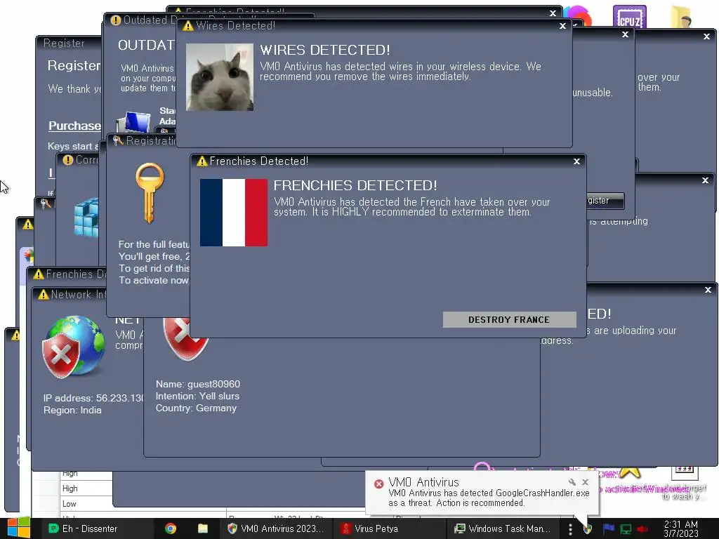Click the warning icon in Network Int... title bar
Image resolution: width=719 pixels, height=539 pixels.
tap(44, 295)
